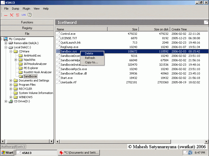Switch to C:\Documents and Setti... taskbar button
209x156 pixels.
point(79,153)
